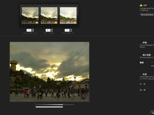Click the 强度 ghost strength slider knob
154x115 pixels.
(x=152, y=63)
